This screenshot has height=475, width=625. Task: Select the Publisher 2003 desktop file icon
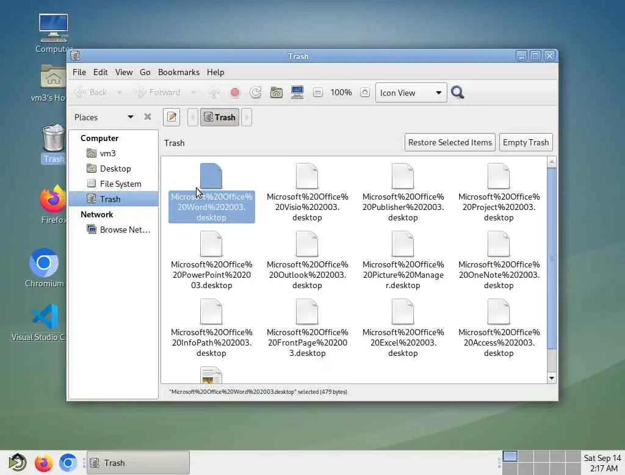403,176
